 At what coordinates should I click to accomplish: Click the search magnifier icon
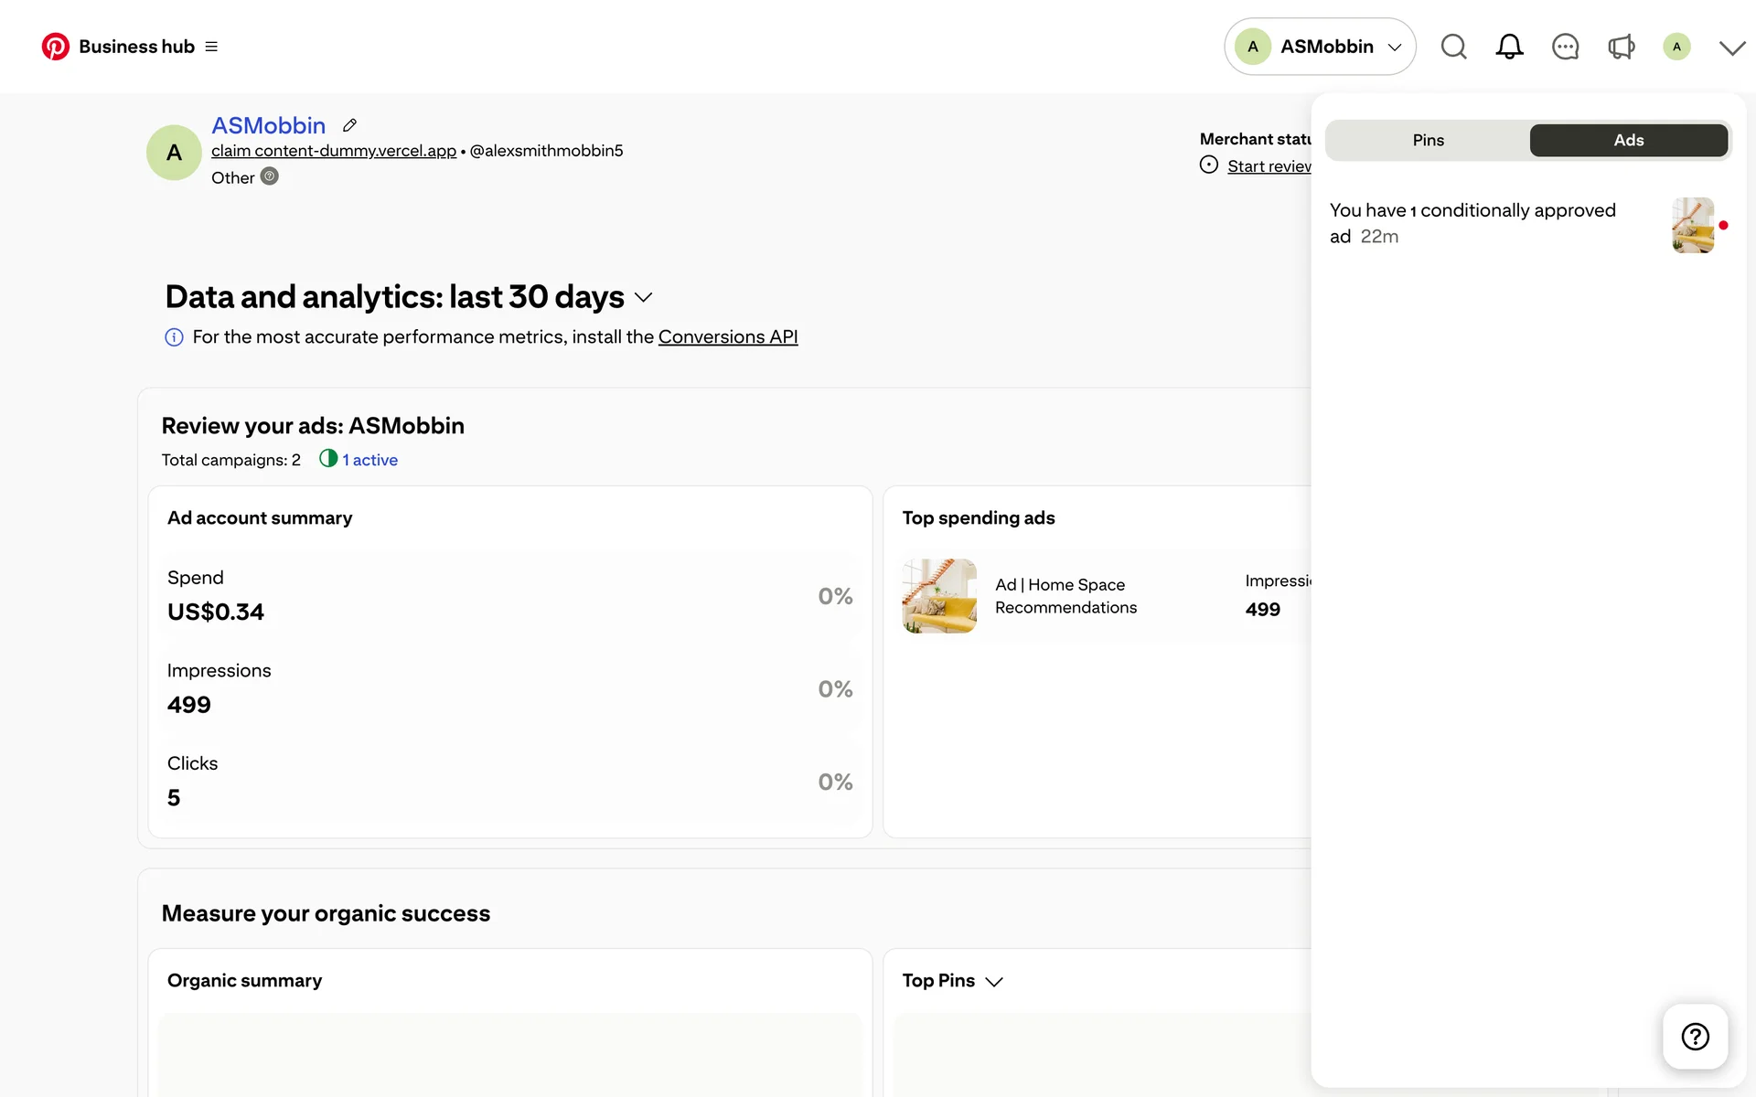click(x=1453, y=47)
